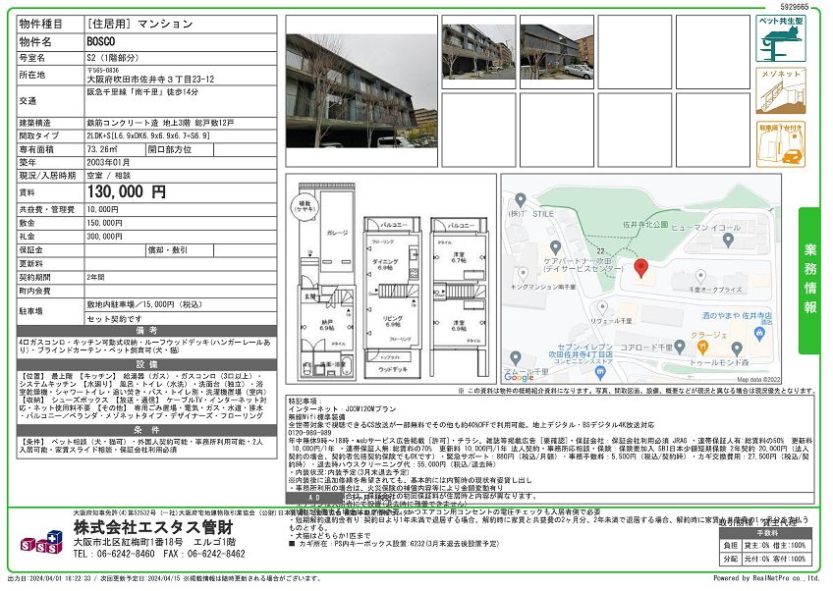Click the 駐車場1台付き parking icon
833x591 pixels.
pos(780,144)
